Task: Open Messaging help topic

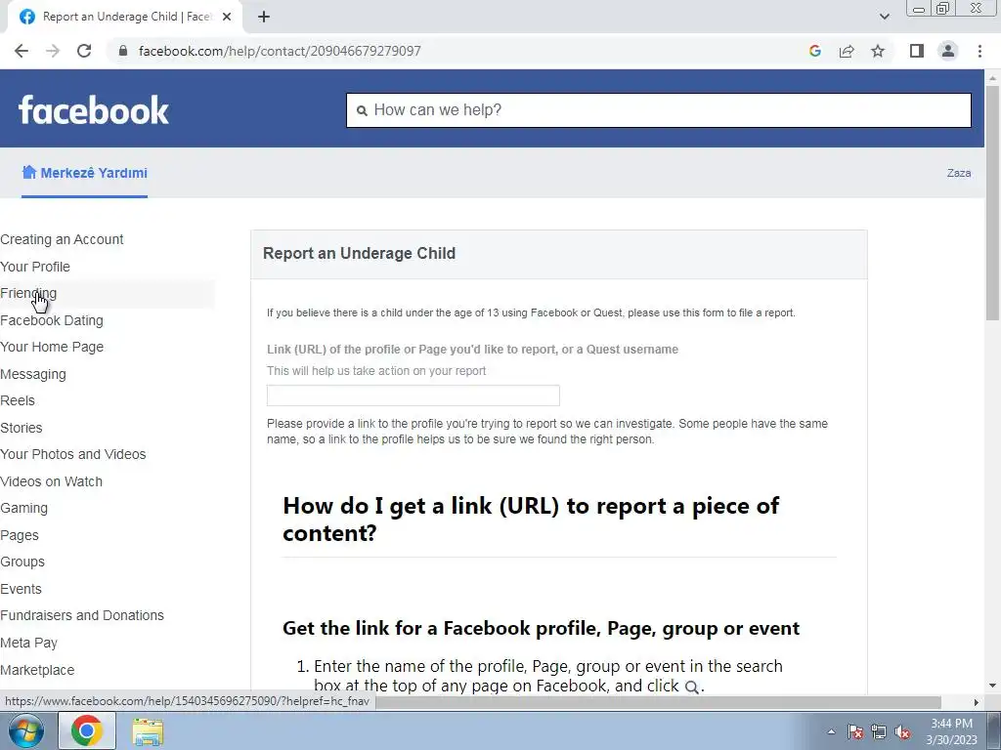Action: (x=33, y=374)
